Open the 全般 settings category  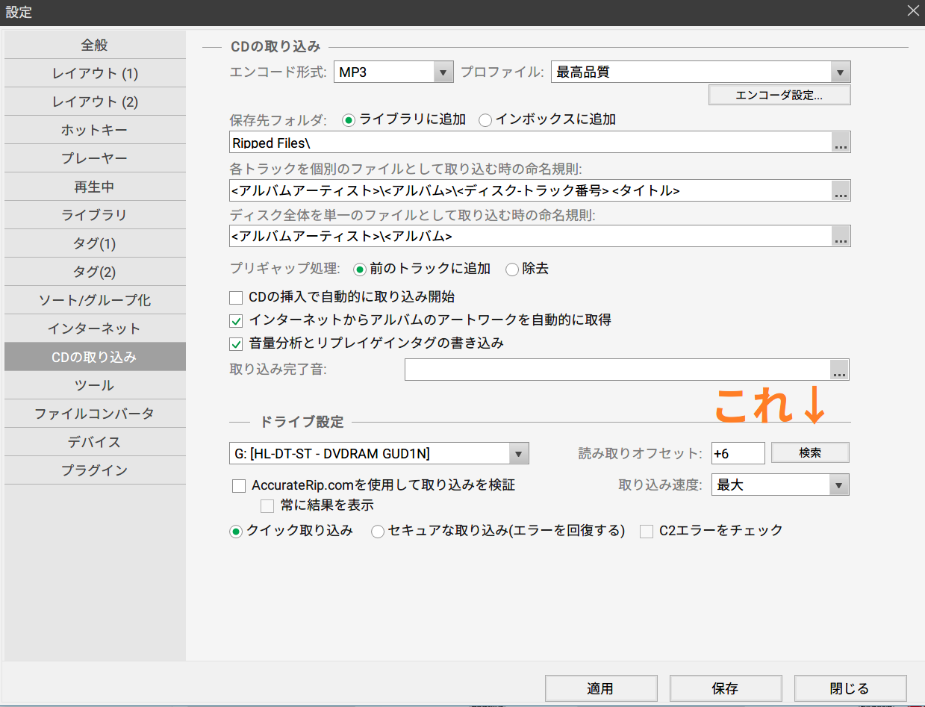[95, 45]
